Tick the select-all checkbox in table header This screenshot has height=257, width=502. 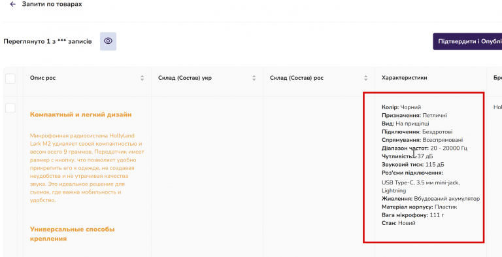tap(10, 78)
